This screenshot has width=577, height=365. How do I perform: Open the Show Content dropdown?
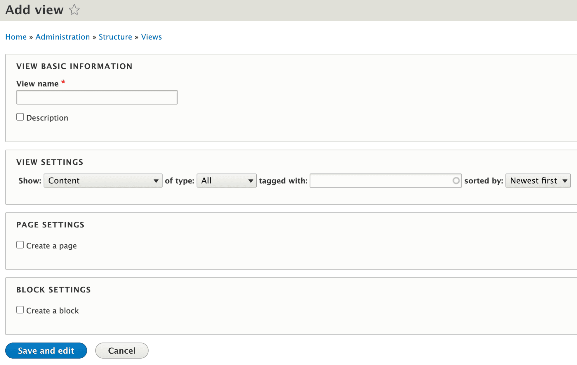[x=103, y=180]
